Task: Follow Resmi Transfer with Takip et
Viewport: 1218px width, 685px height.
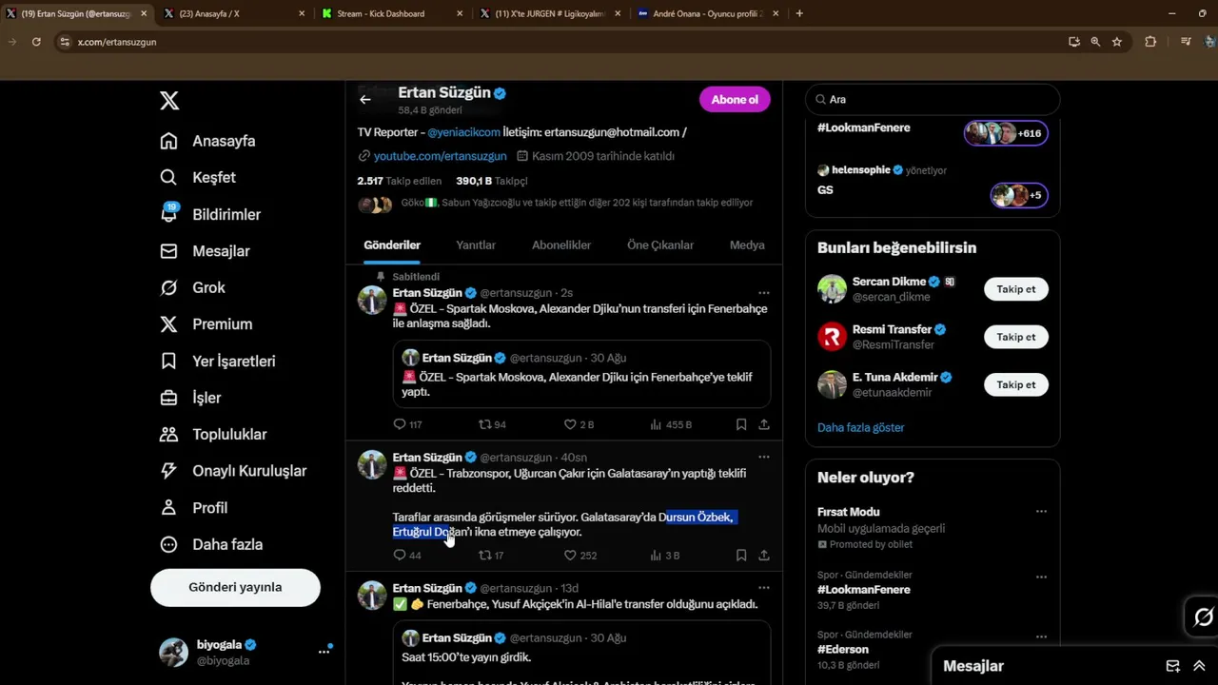Action: [x=1016, y=337]
